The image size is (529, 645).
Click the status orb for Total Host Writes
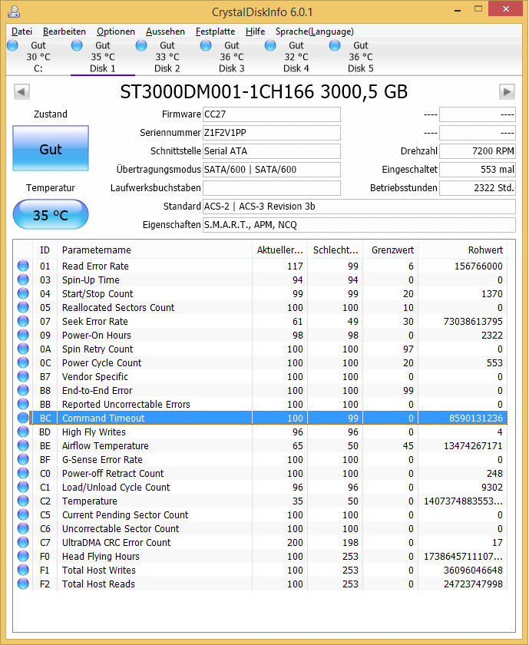point(23,570)
